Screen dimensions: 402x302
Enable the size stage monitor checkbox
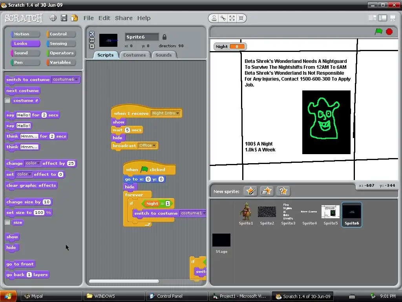pyautogui.click(x=7, y=223)
